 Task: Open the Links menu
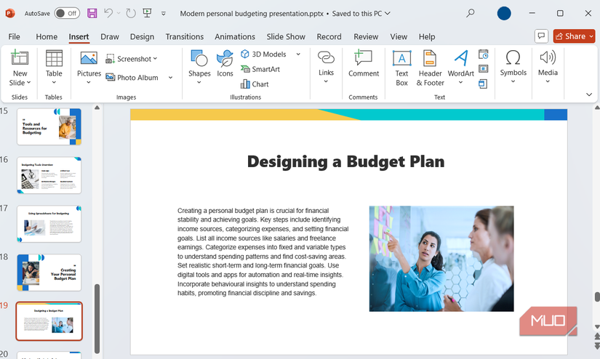click(326, 67)
